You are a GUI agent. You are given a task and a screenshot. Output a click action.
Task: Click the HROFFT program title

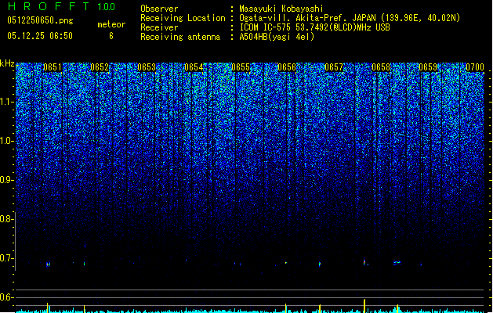click(x=49, y=6)
